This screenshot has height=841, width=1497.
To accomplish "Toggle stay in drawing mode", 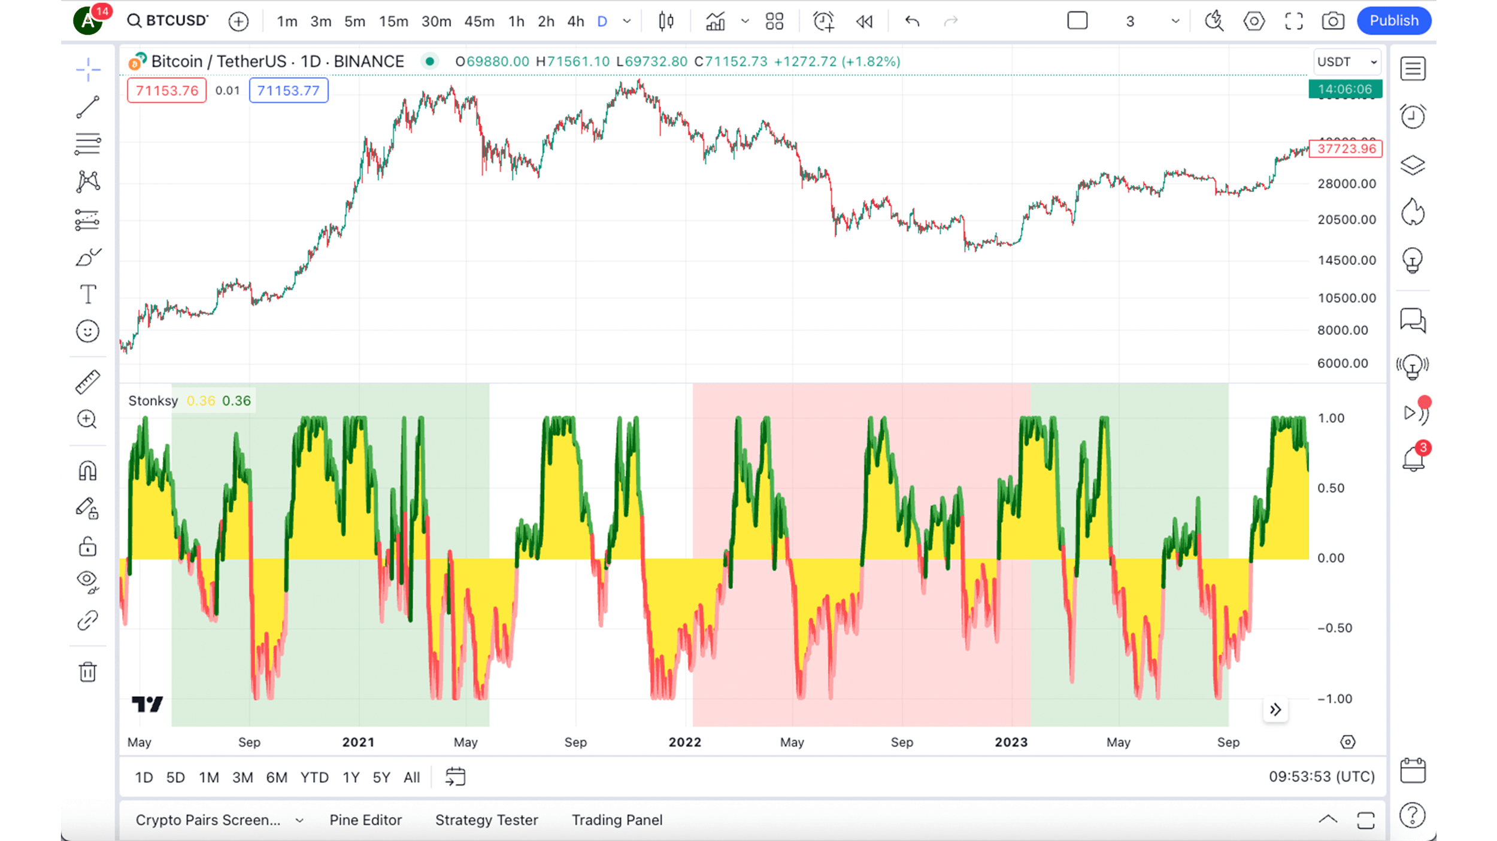I will [x=88, y=508].
